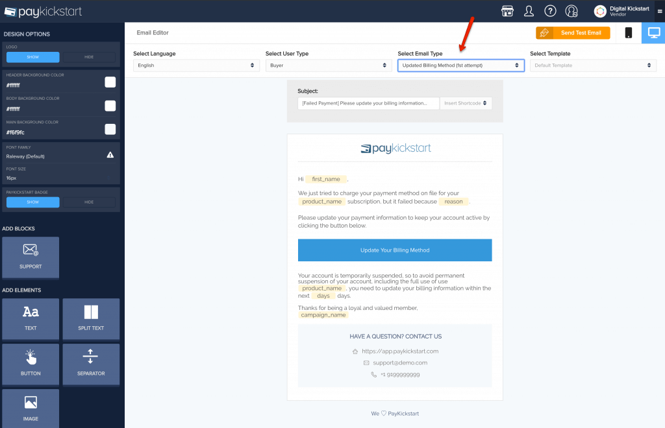Open the Select Template dropdown
This screenshot has width=665, height=428.
click(593, 65)
